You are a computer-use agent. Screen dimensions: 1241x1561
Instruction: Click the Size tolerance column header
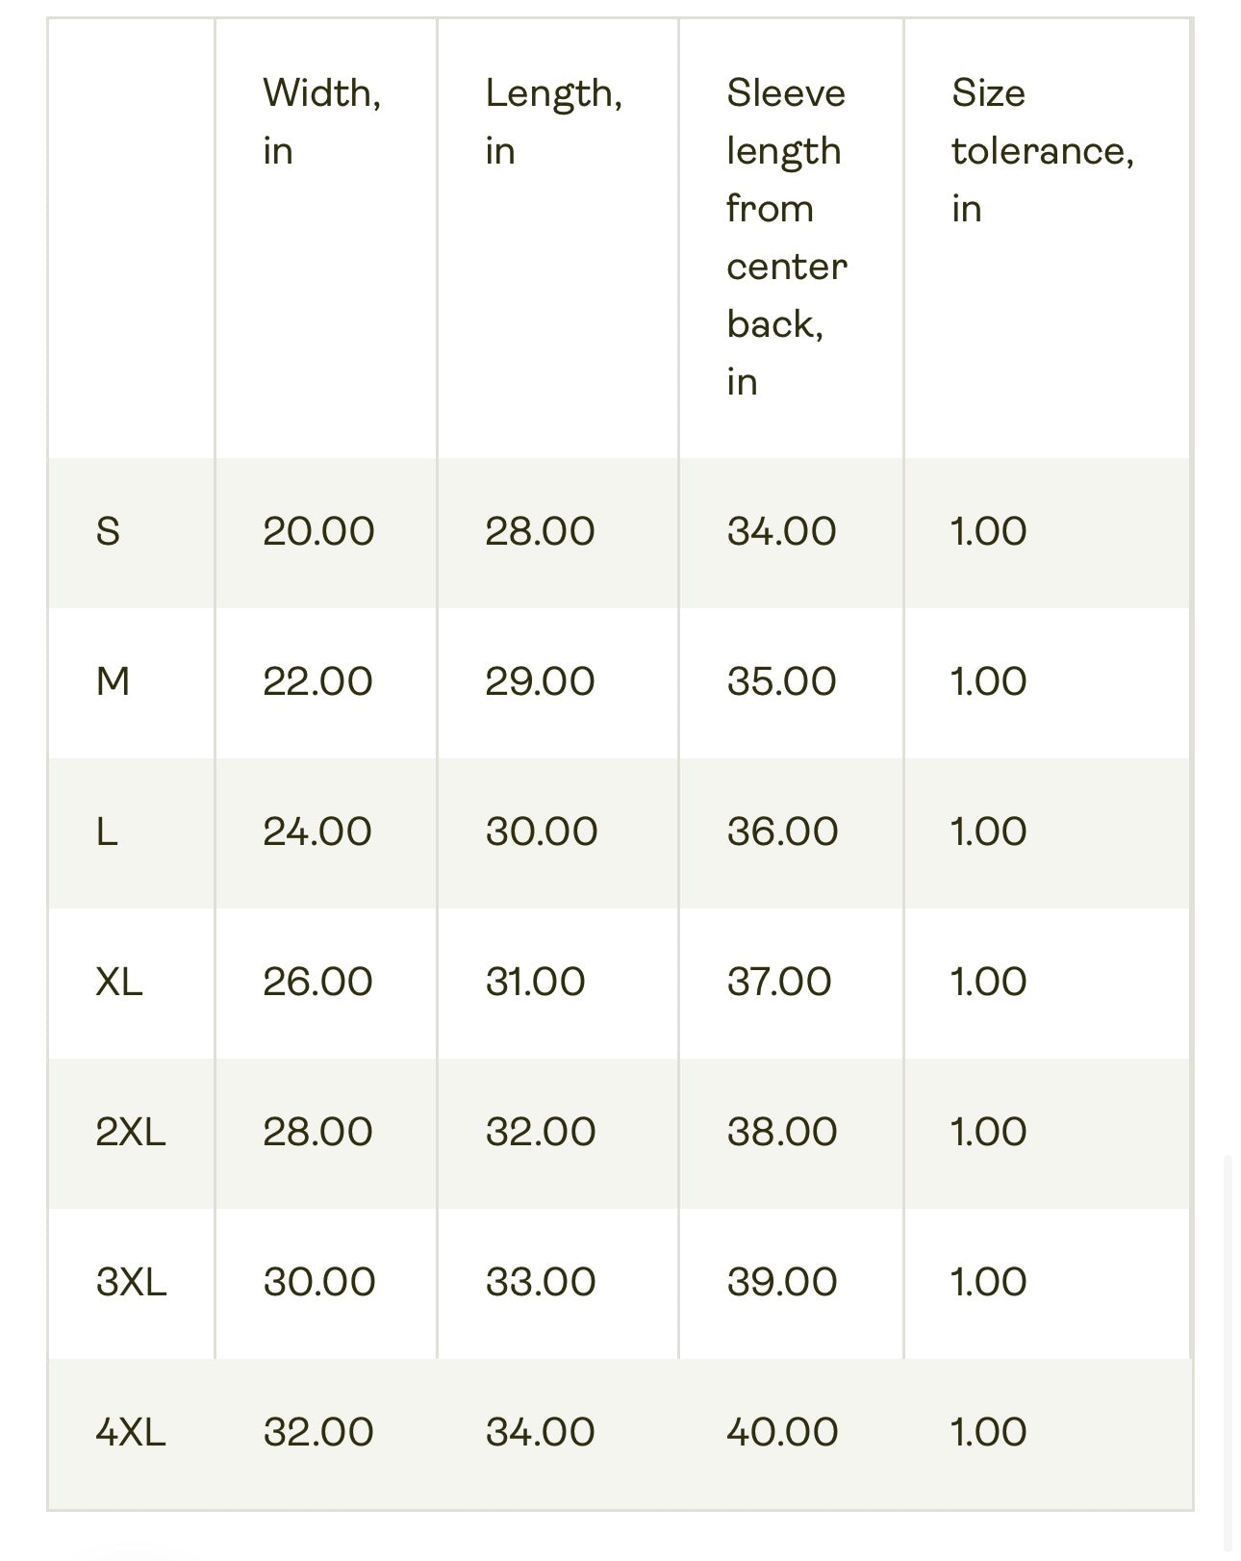pos(1042,150)
